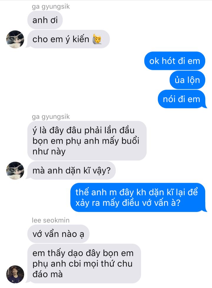The height and width of the screenshot is (288, 212).
Task: Tap the 'cho em ý kiến' message
Action: (x=68, y=39)
